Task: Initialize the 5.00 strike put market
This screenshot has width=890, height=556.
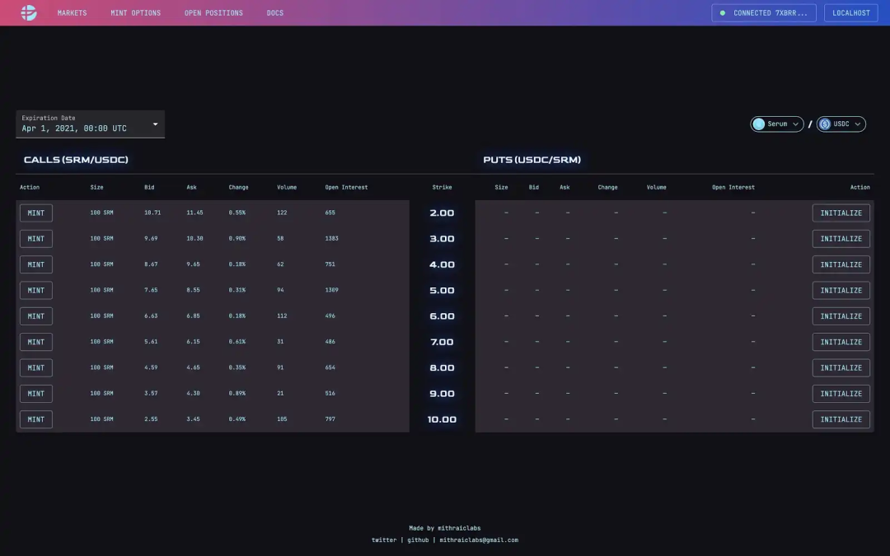Action: (841, 290)
